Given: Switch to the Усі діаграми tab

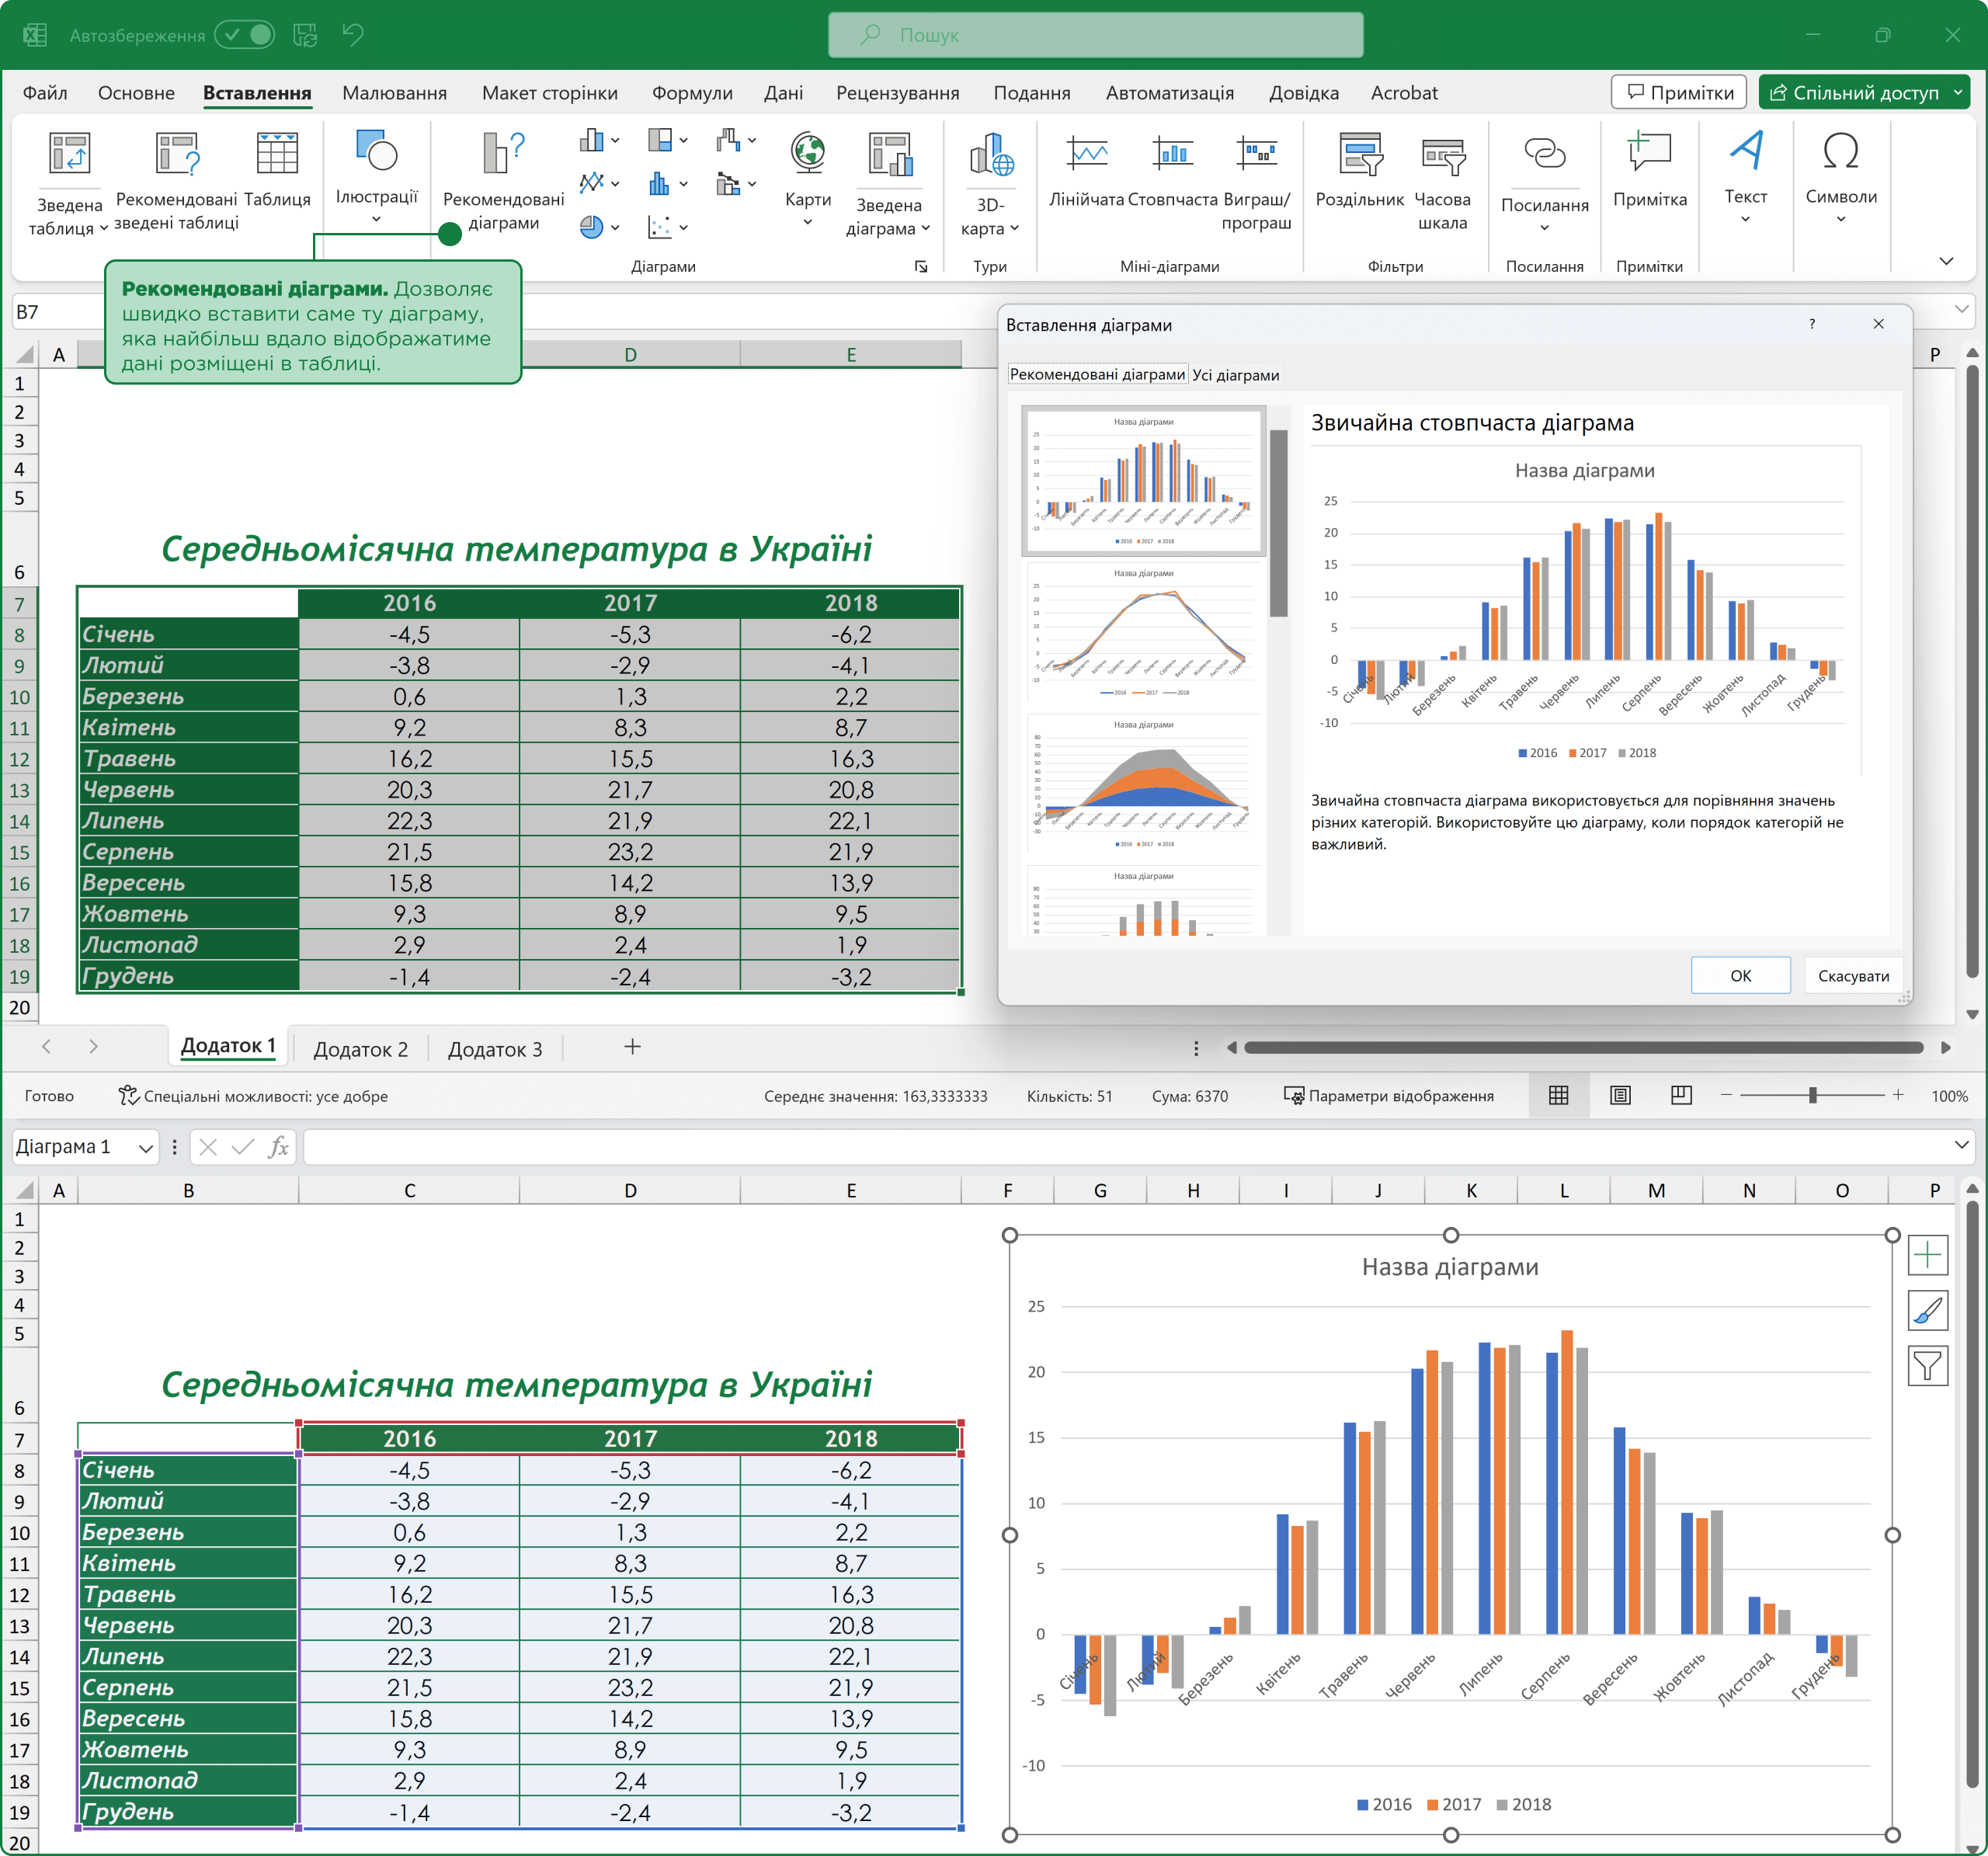Looking at the screenshot, I should 1235,375.
